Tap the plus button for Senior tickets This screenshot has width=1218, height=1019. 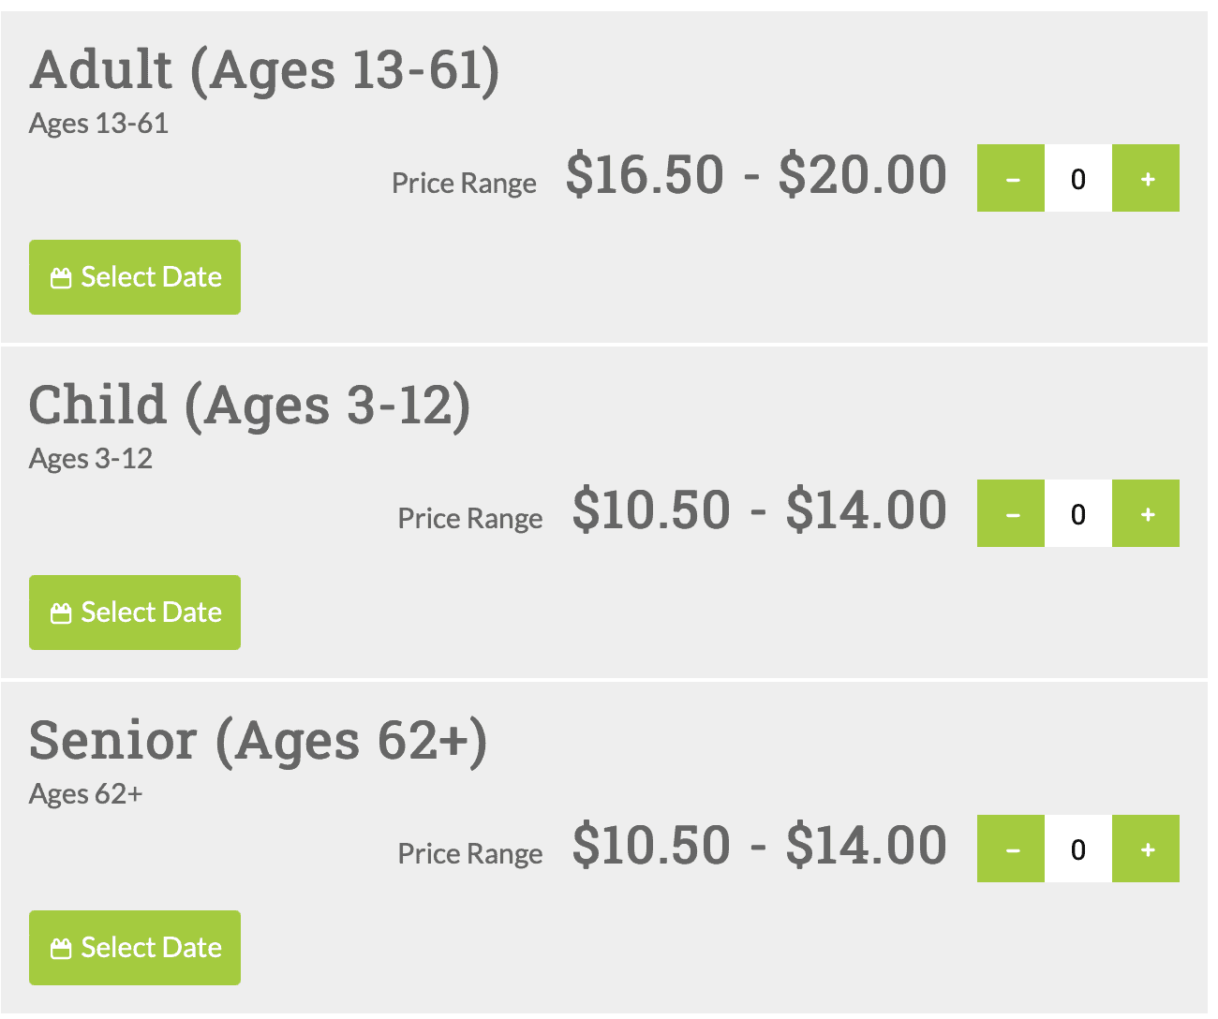(1146, 849)
